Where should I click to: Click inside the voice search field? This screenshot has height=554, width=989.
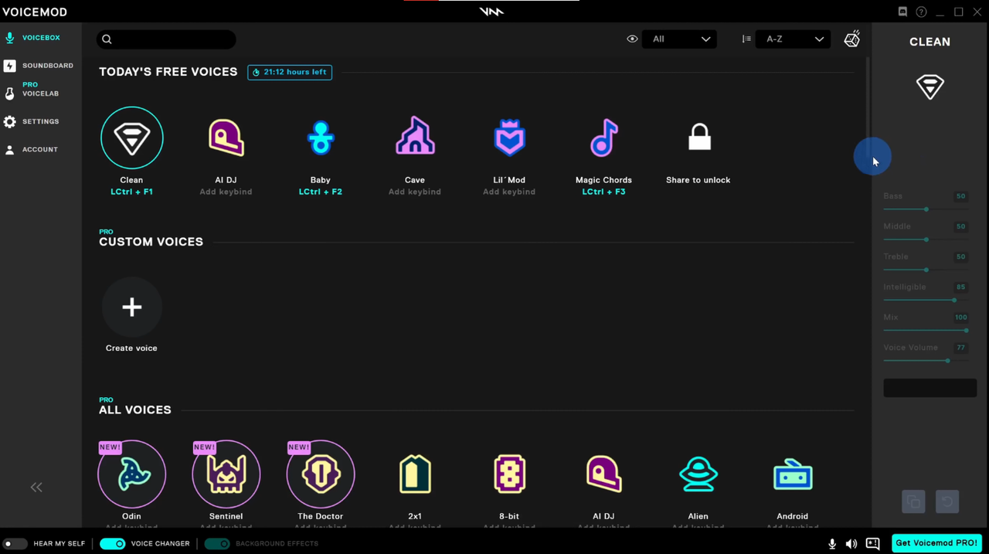[x=166, y=39]
